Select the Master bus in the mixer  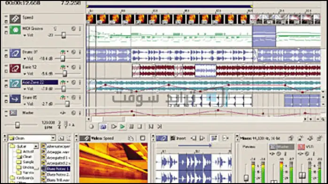tap(282, 147)
